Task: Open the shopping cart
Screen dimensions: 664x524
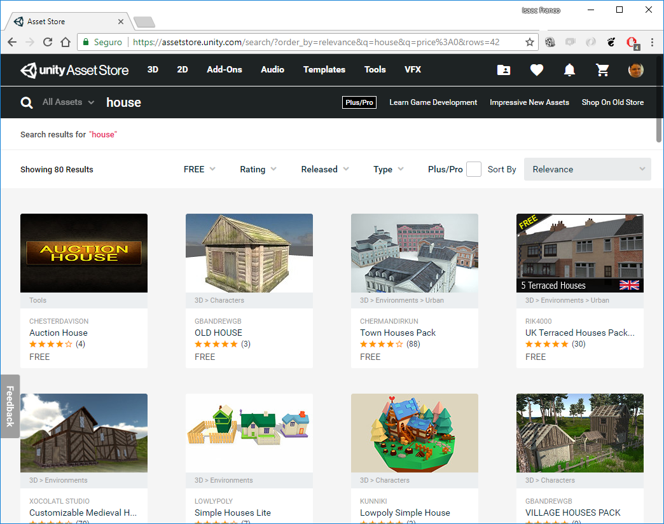Action: 602,70
